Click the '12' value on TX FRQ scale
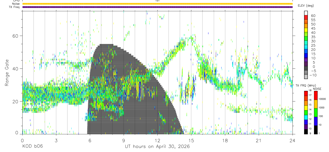This screenshot has width=329, height=152. 310,119
